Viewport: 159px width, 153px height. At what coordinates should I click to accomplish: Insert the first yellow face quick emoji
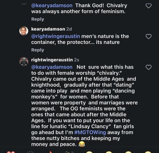[89, 152]
